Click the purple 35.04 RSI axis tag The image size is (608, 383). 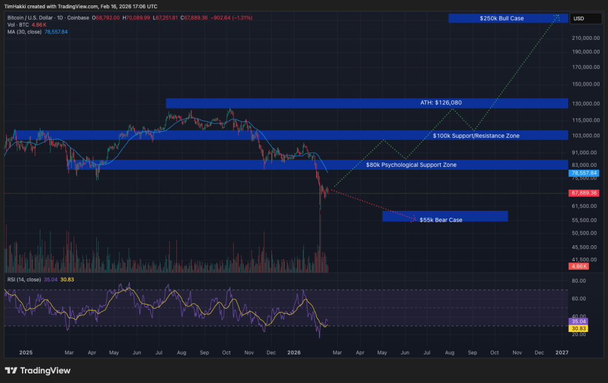pyautogui.click(x=578, y=321)
